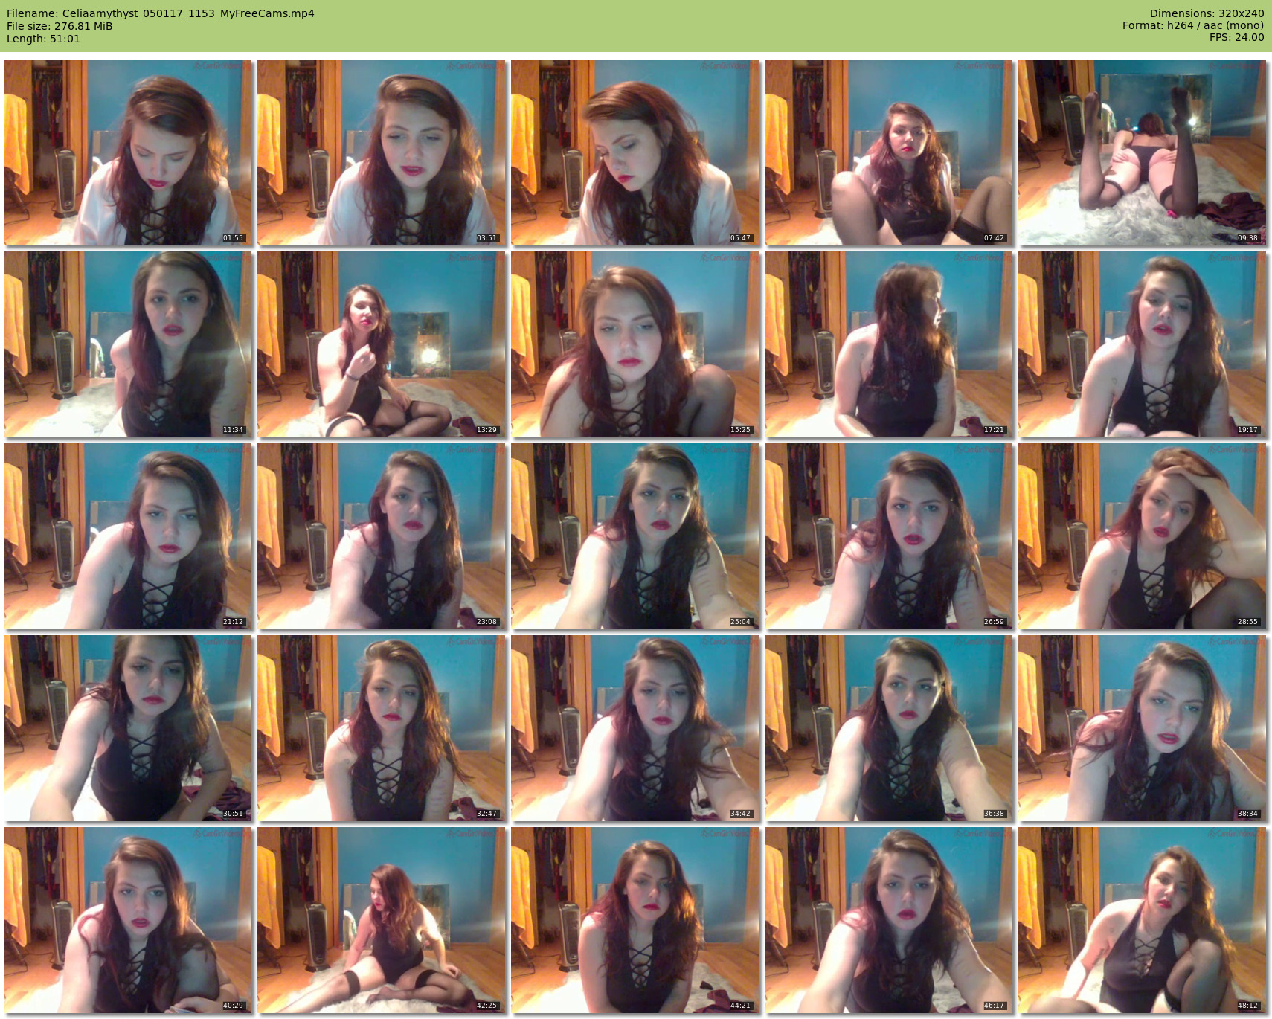Open the thumbnail stamped 42:25
The width and height of the screenshot is (1272, 1019).
coord(382,920)
